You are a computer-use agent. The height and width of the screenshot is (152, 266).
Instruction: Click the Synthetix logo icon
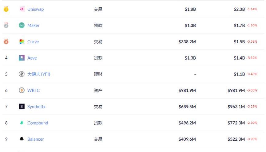pos(22,107)
